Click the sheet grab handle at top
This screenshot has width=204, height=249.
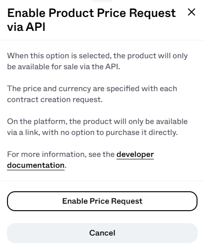(102, 1)
